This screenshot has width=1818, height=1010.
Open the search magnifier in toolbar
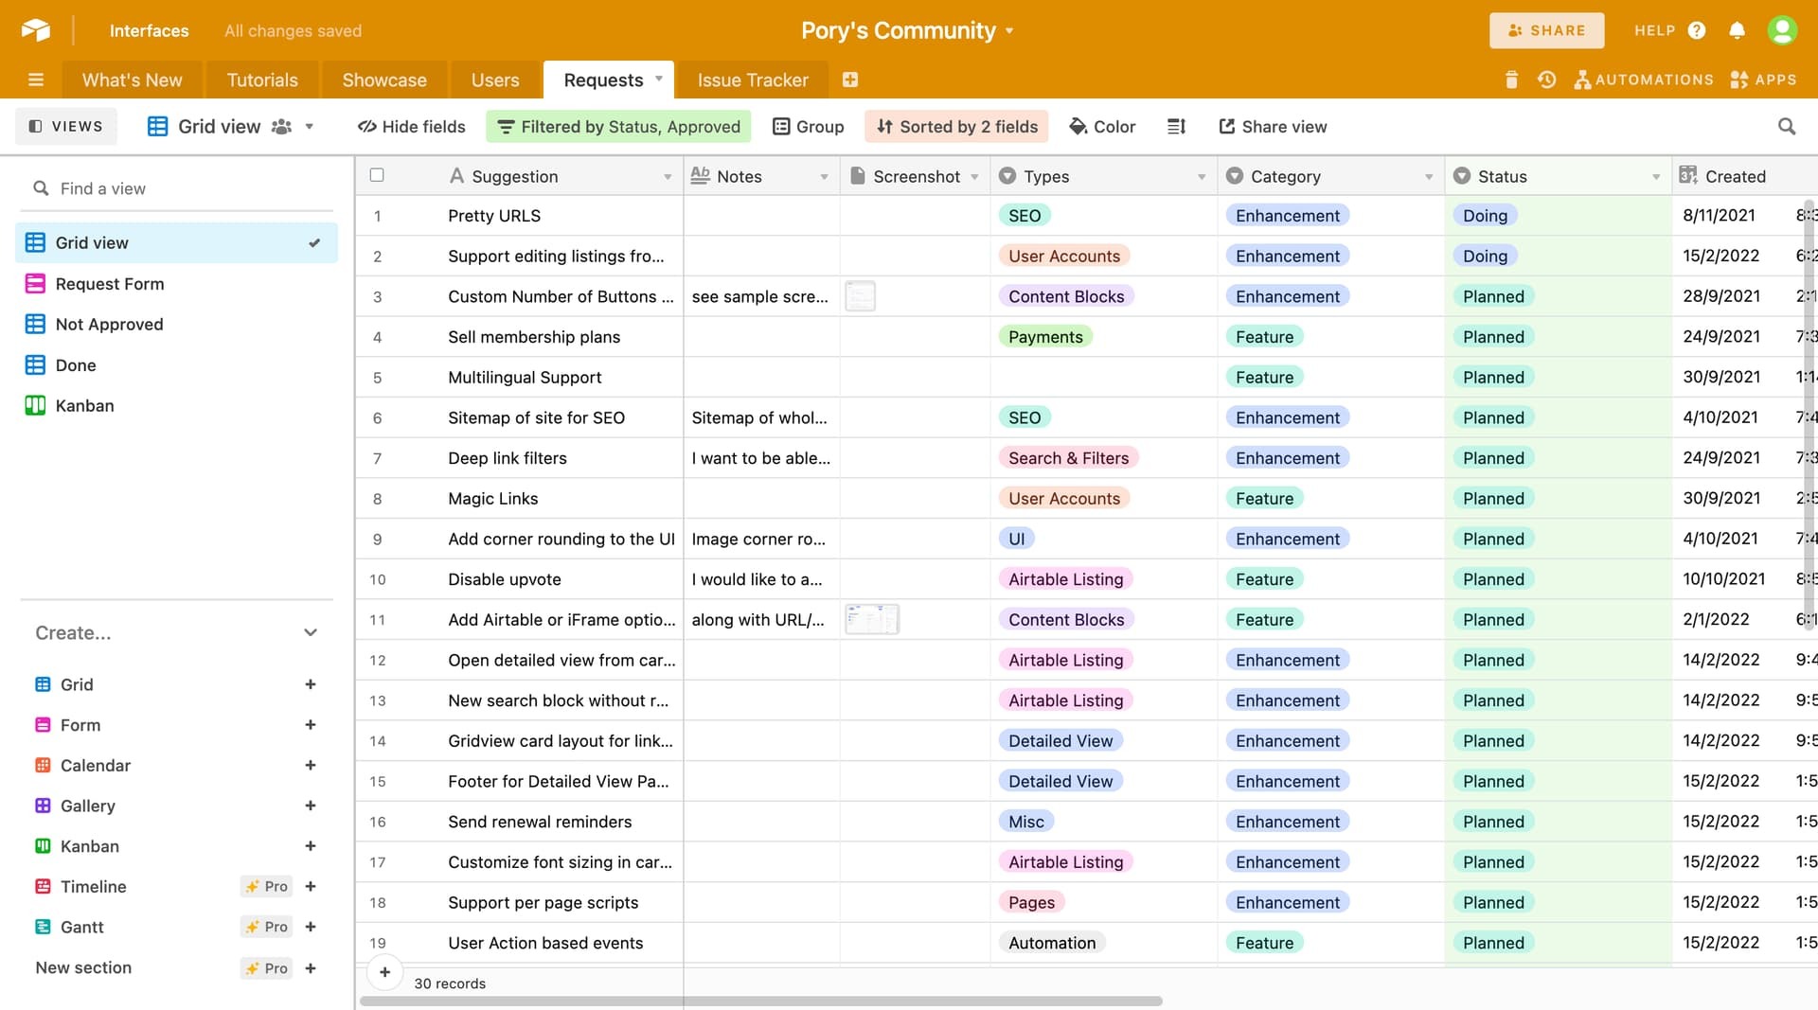1787,127
